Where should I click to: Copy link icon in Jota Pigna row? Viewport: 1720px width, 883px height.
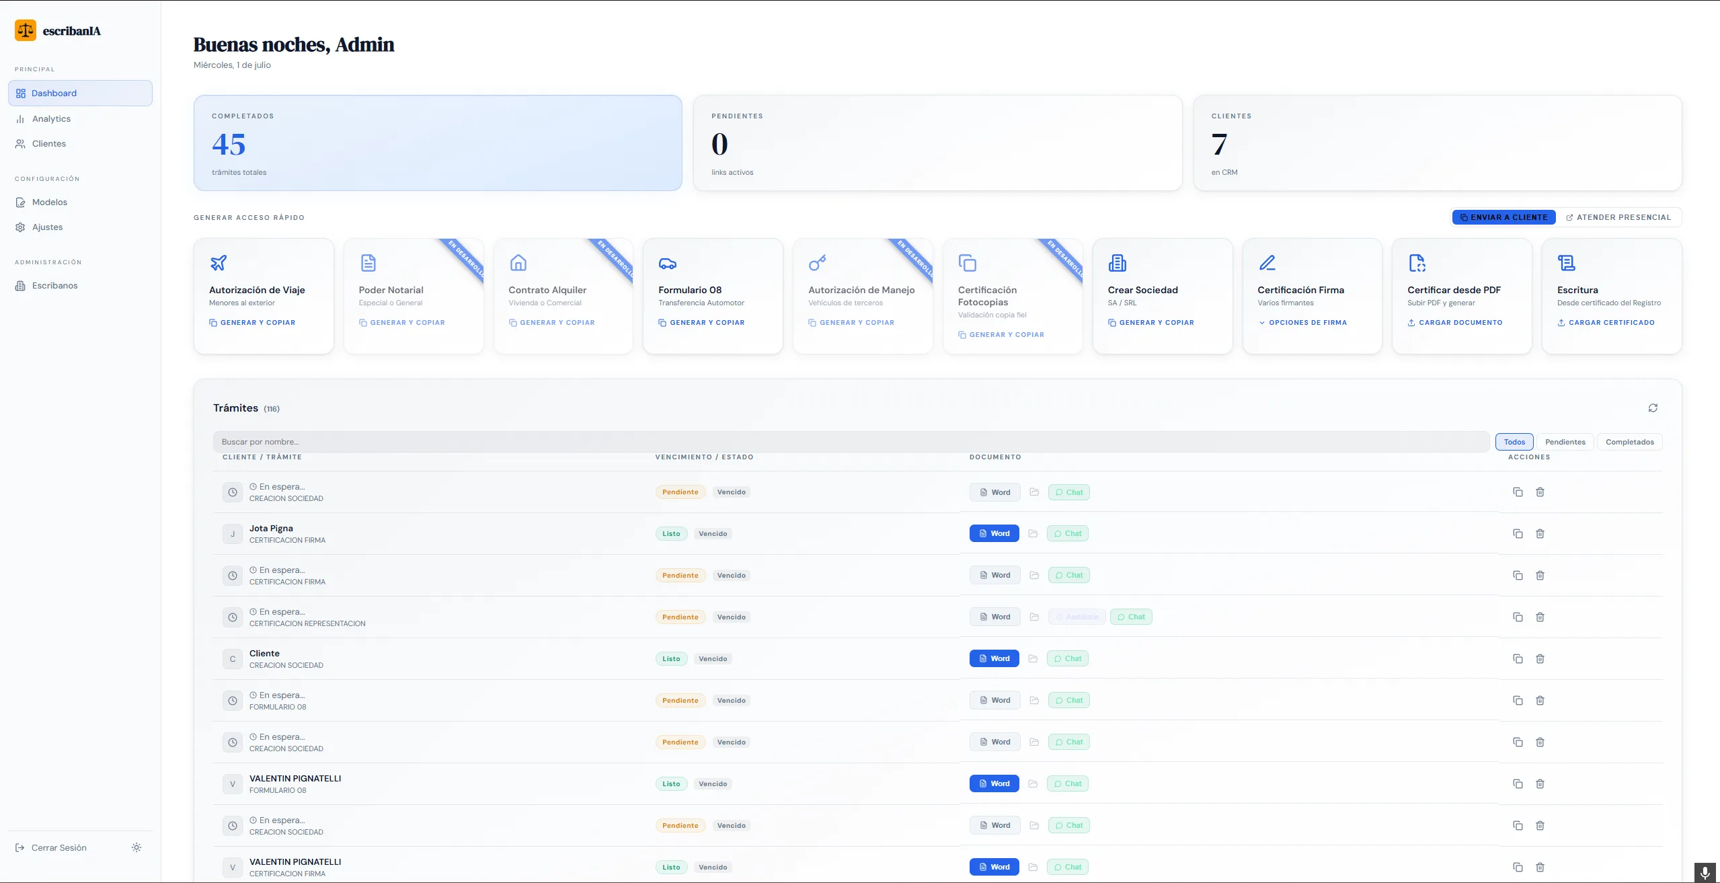pos(1518,533)
